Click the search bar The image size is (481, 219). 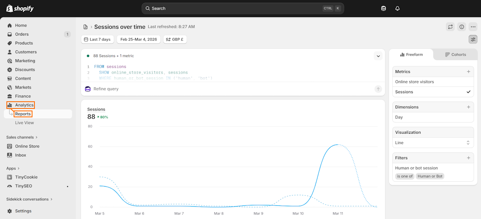(x=243, y=8)
